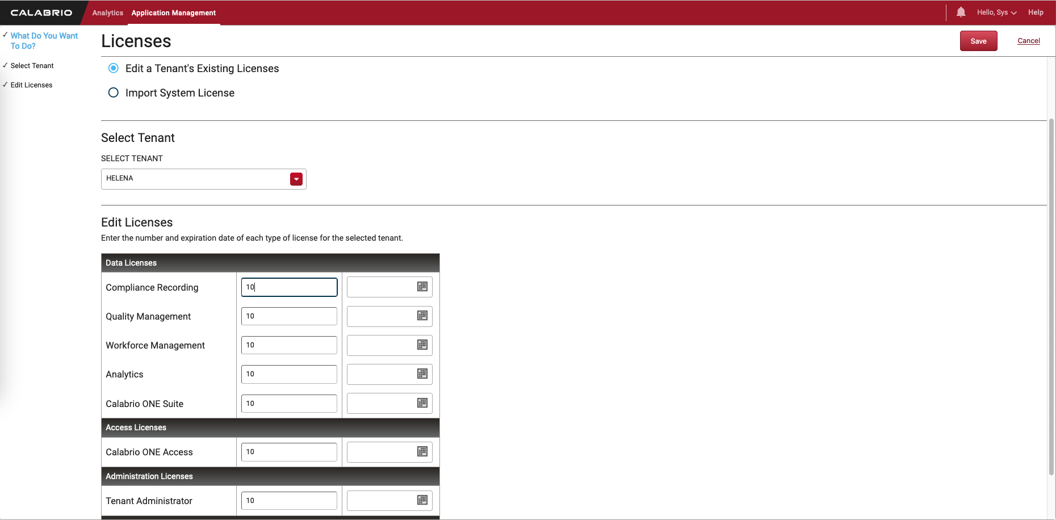1056x520 pixels.
Task: Open calendar picker for Calabrio ONE Suite
Action: 422,403
